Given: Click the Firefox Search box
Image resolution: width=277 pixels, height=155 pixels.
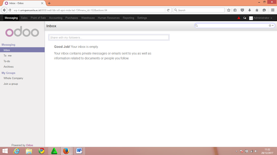Looking at the screenshot, I should (199, 10).
